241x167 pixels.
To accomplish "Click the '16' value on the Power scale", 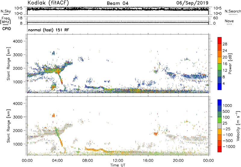I will tap(225, 64).
